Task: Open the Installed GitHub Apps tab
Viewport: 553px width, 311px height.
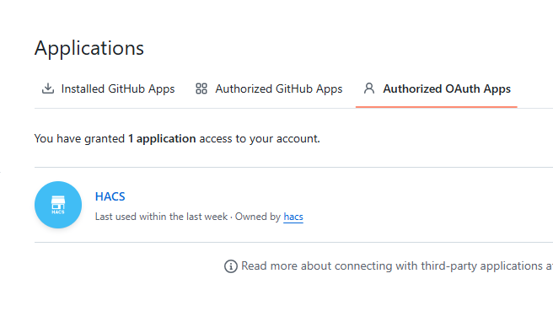Action: coord(108,88)
